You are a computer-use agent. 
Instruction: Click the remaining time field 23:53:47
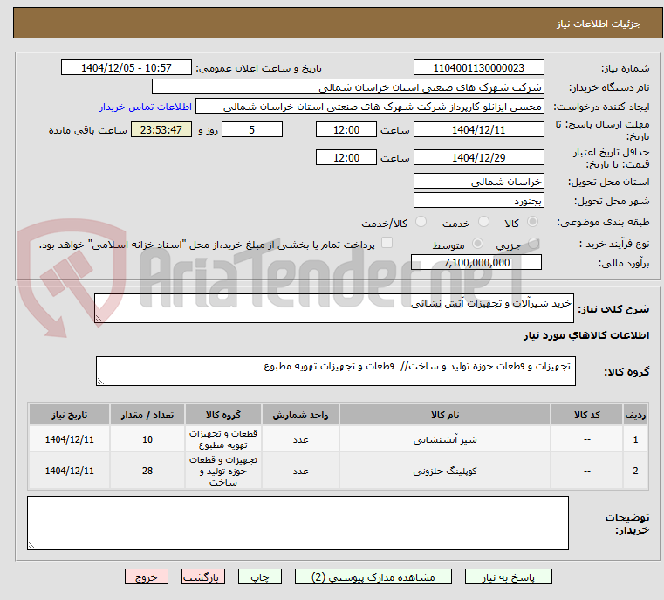point(161,129)
